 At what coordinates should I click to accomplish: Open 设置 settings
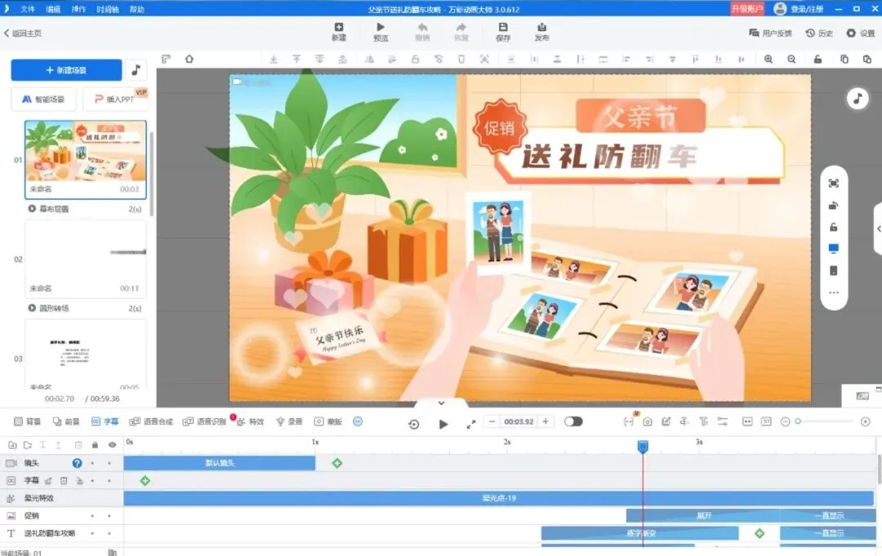coord(861,33)
